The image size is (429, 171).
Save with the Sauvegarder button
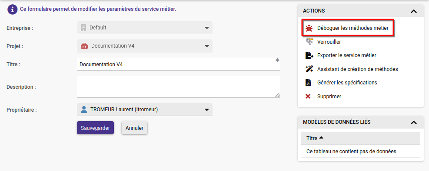(95, 128)
